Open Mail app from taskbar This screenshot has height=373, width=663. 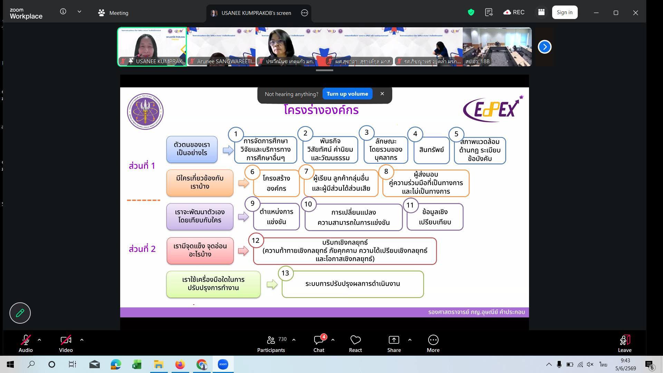(x=94, y=364)
